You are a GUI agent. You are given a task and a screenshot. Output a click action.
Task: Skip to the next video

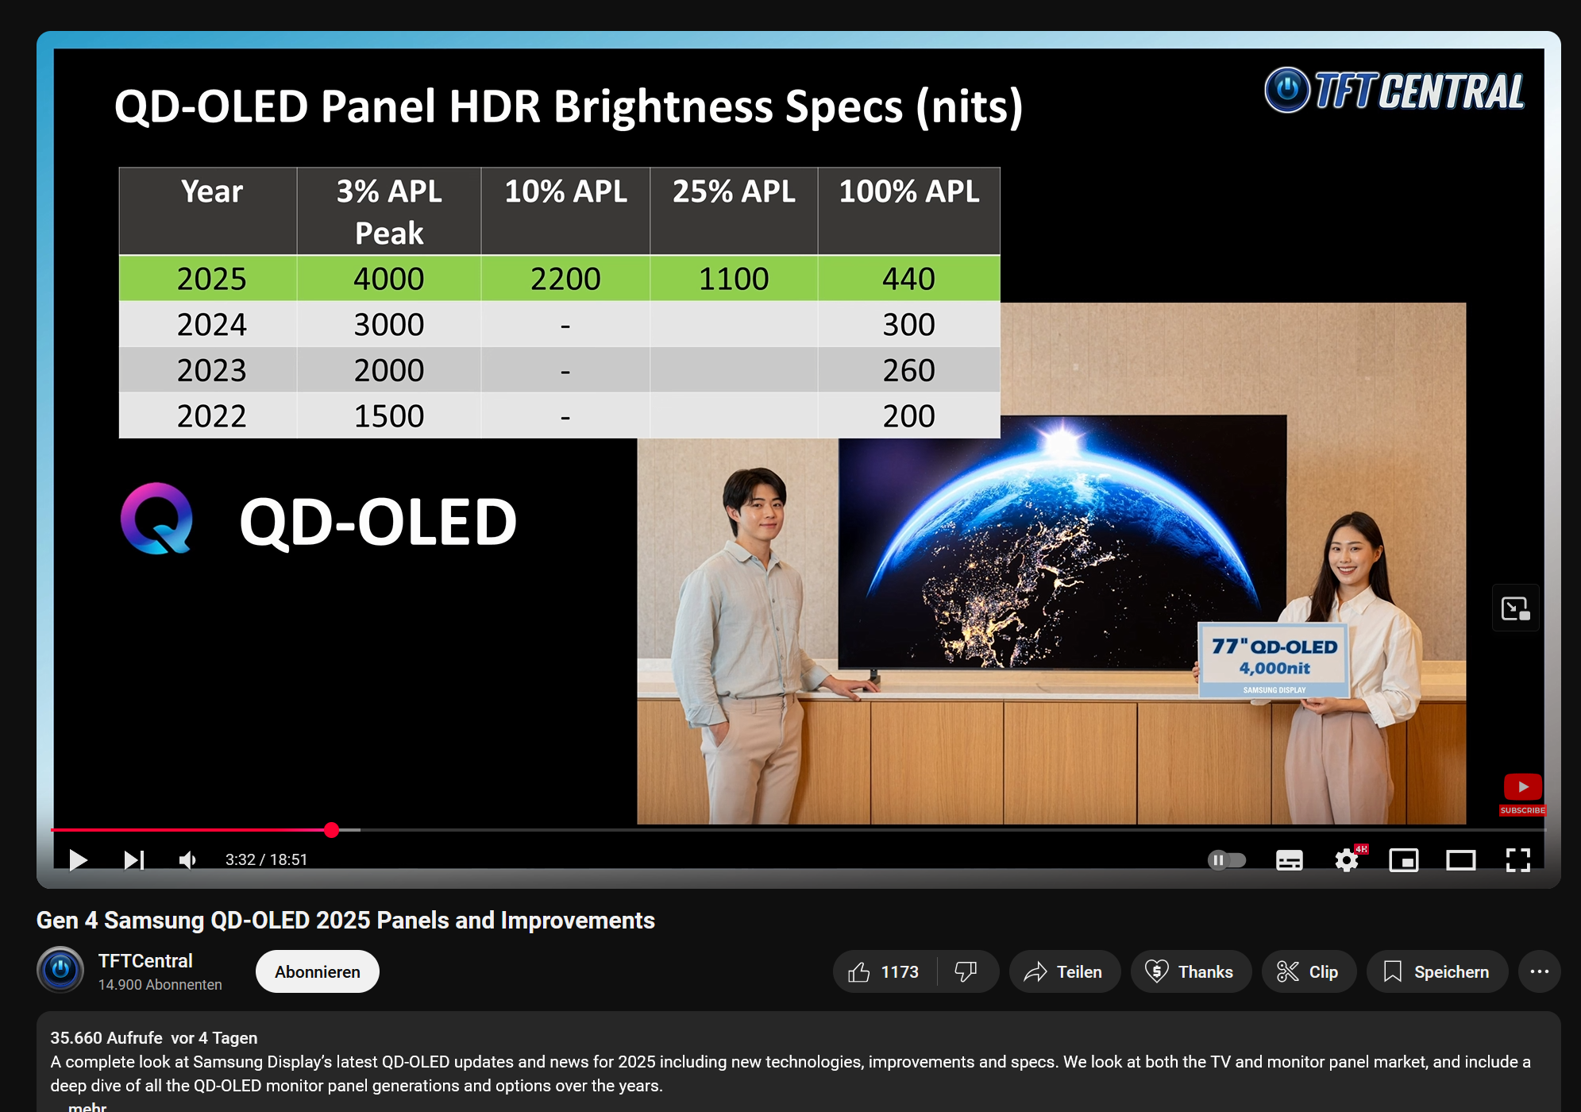(x=133, y=859)
